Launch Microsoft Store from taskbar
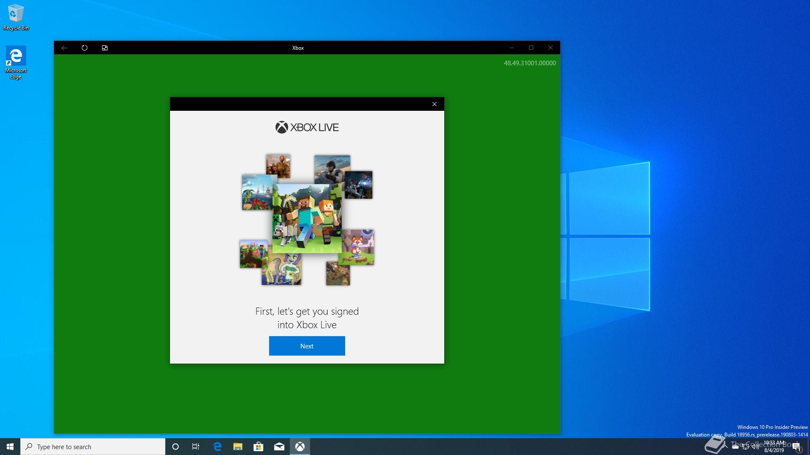The image size is (810, 455). pos(258,447)
